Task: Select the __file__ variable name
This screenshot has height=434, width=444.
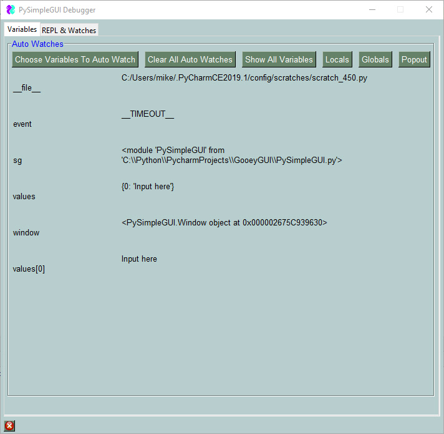Action: [27, 88]
